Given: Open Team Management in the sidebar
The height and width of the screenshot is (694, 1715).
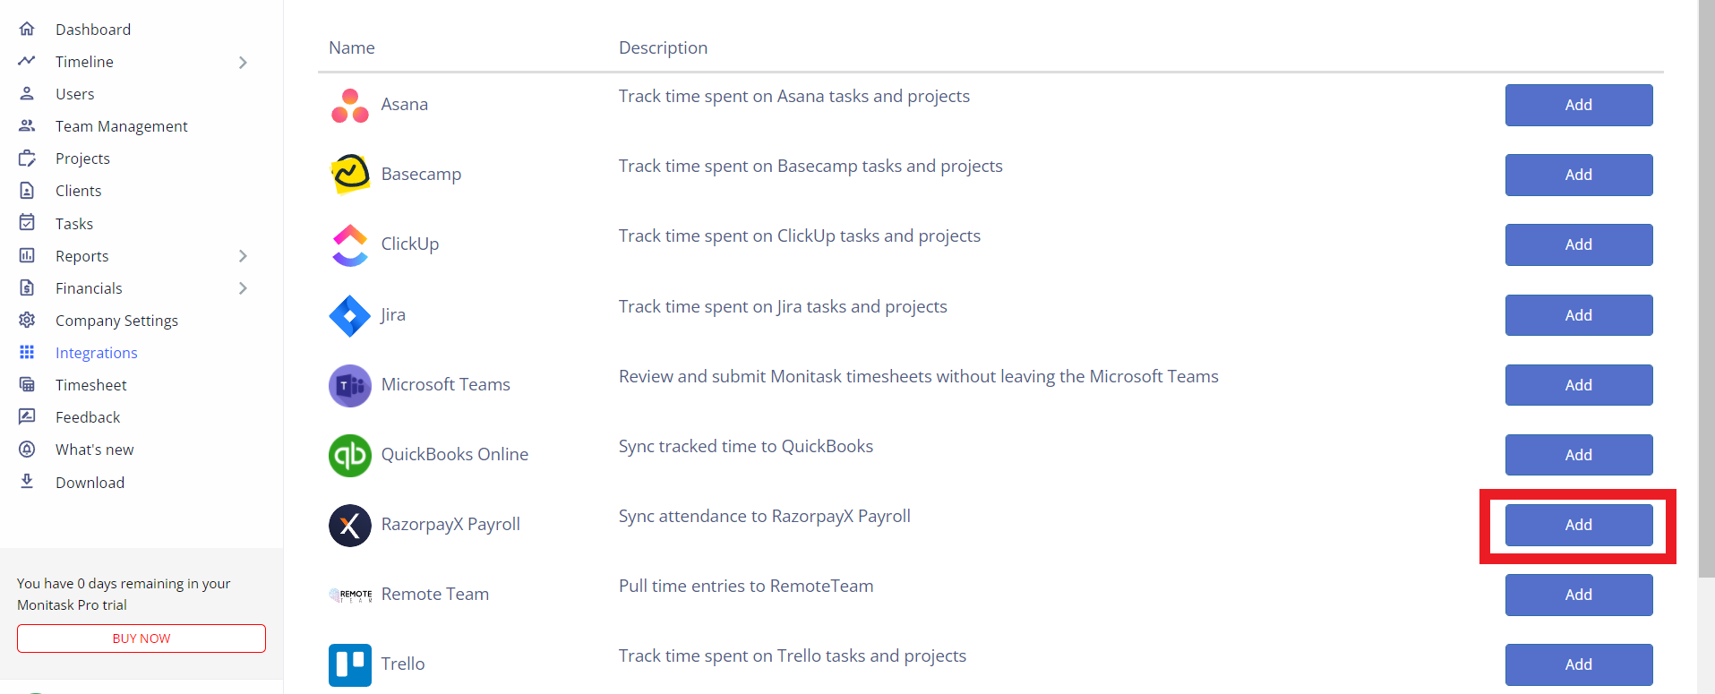Looking at the screenshot, I should click(121, 126).
